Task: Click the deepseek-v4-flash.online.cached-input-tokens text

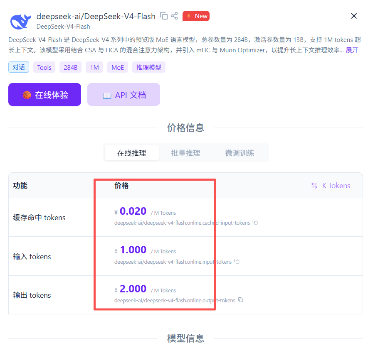Action: (182, 223)
